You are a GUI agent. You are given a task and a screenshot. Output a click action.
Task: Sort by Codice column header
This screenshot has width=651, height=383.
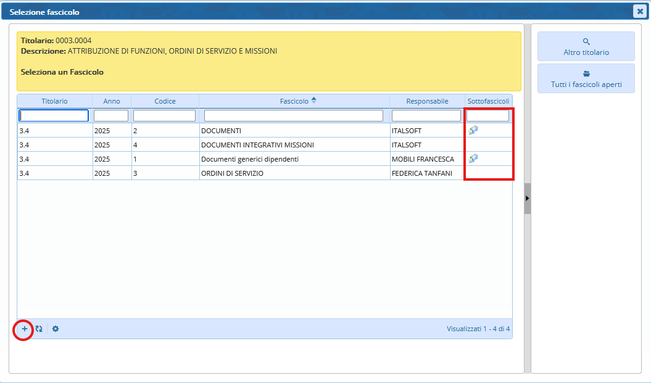[x=165, y=101]
